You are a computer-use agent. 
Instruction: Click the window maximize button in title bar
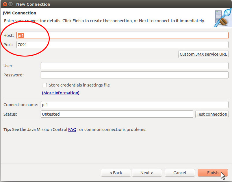pos(10,4)
